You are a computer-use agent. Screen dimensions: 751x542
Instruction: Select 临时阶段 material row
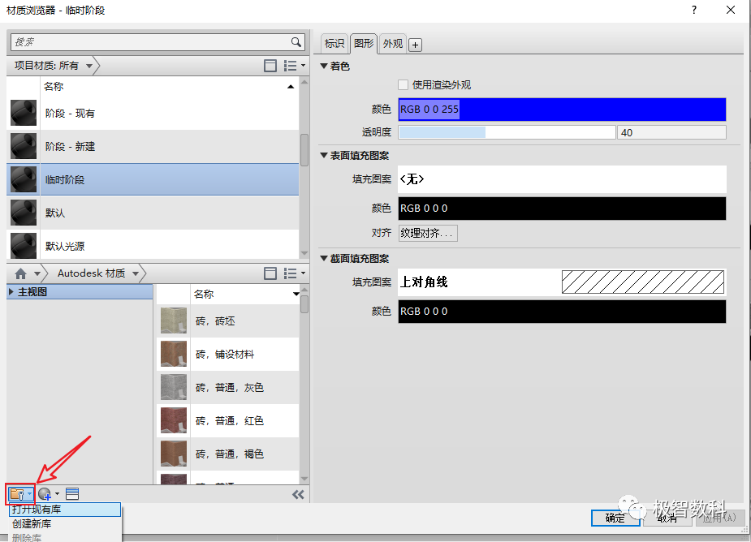(x=153, y=179)
